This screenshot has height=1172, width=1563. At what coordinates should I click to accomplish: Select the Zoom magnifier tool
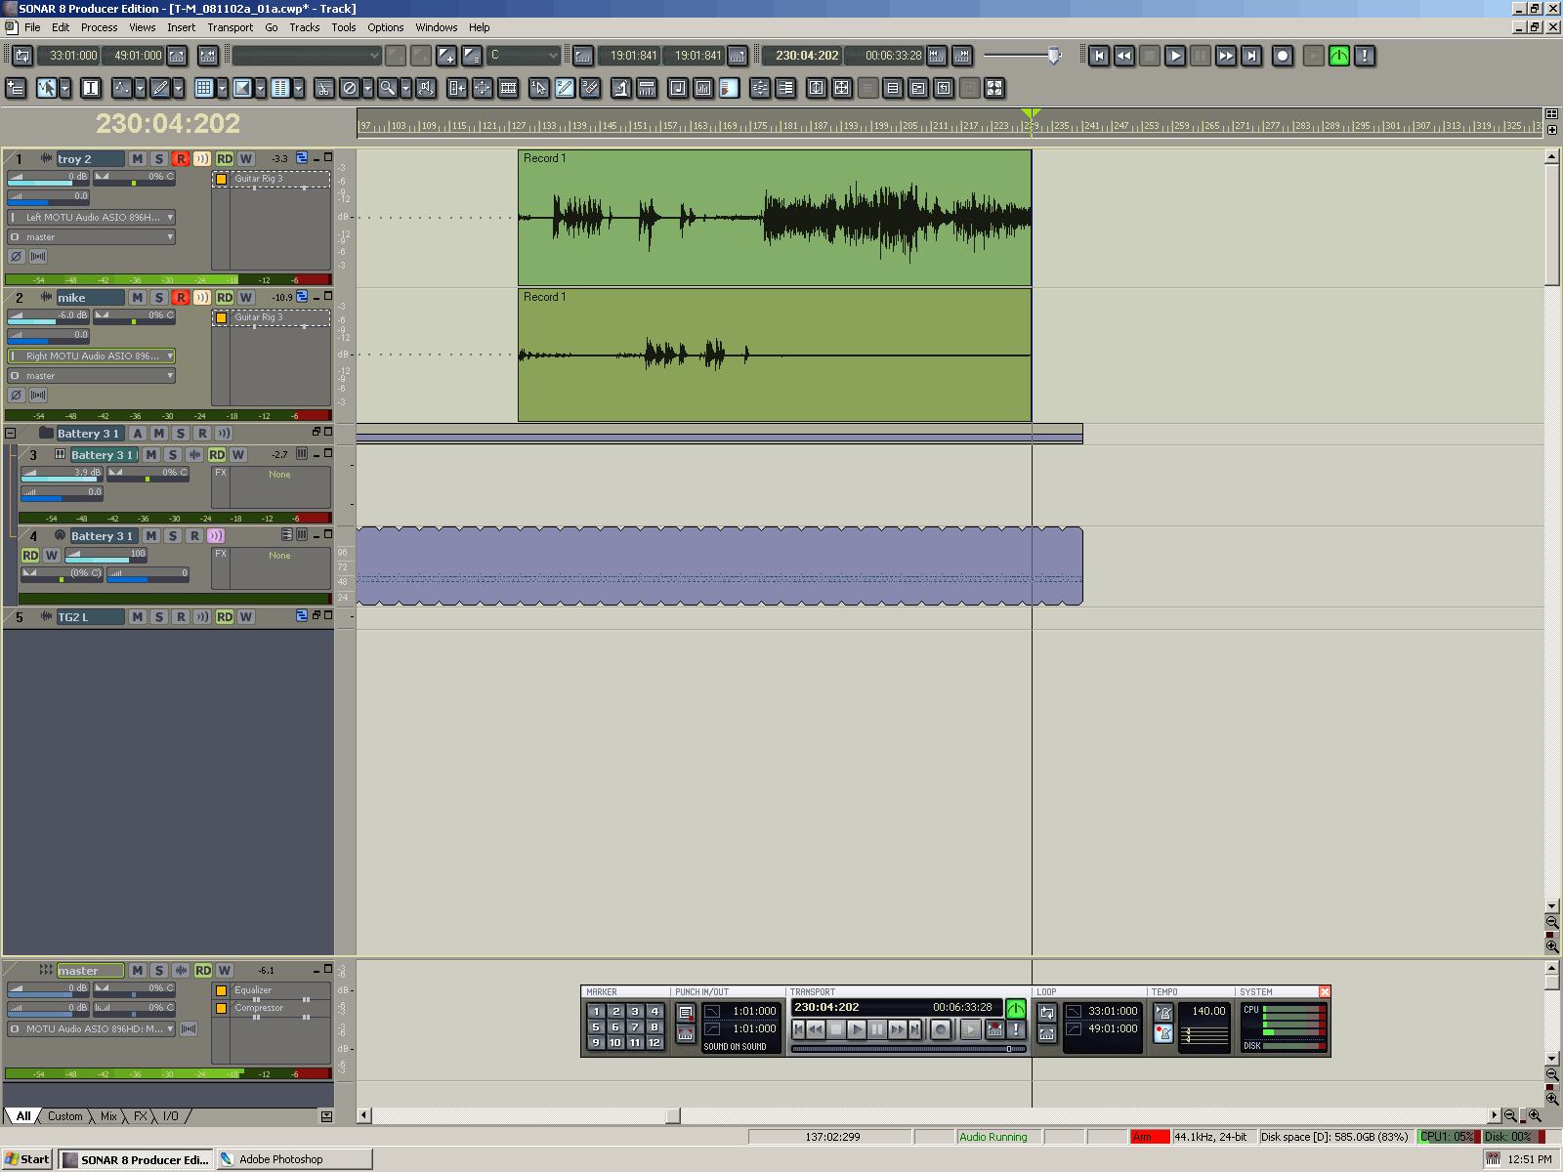click(388, 89)
